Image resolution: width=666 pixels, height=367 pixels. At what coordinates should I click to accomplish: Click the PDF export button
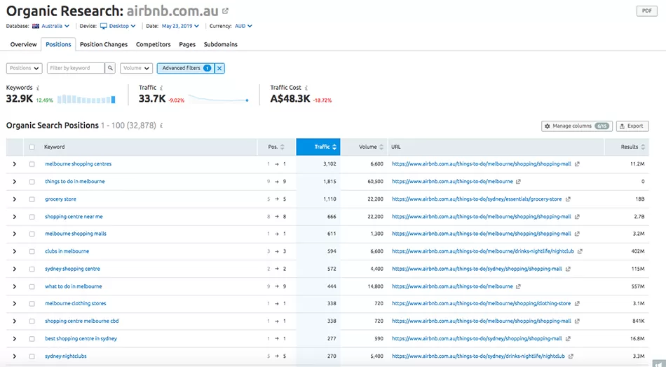point(646,11)
